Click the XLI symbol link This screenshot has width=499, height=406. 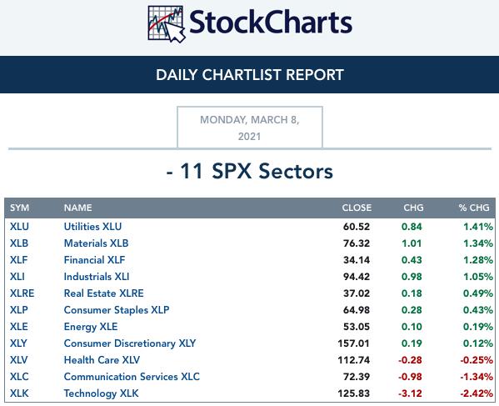tap(17, 277)
